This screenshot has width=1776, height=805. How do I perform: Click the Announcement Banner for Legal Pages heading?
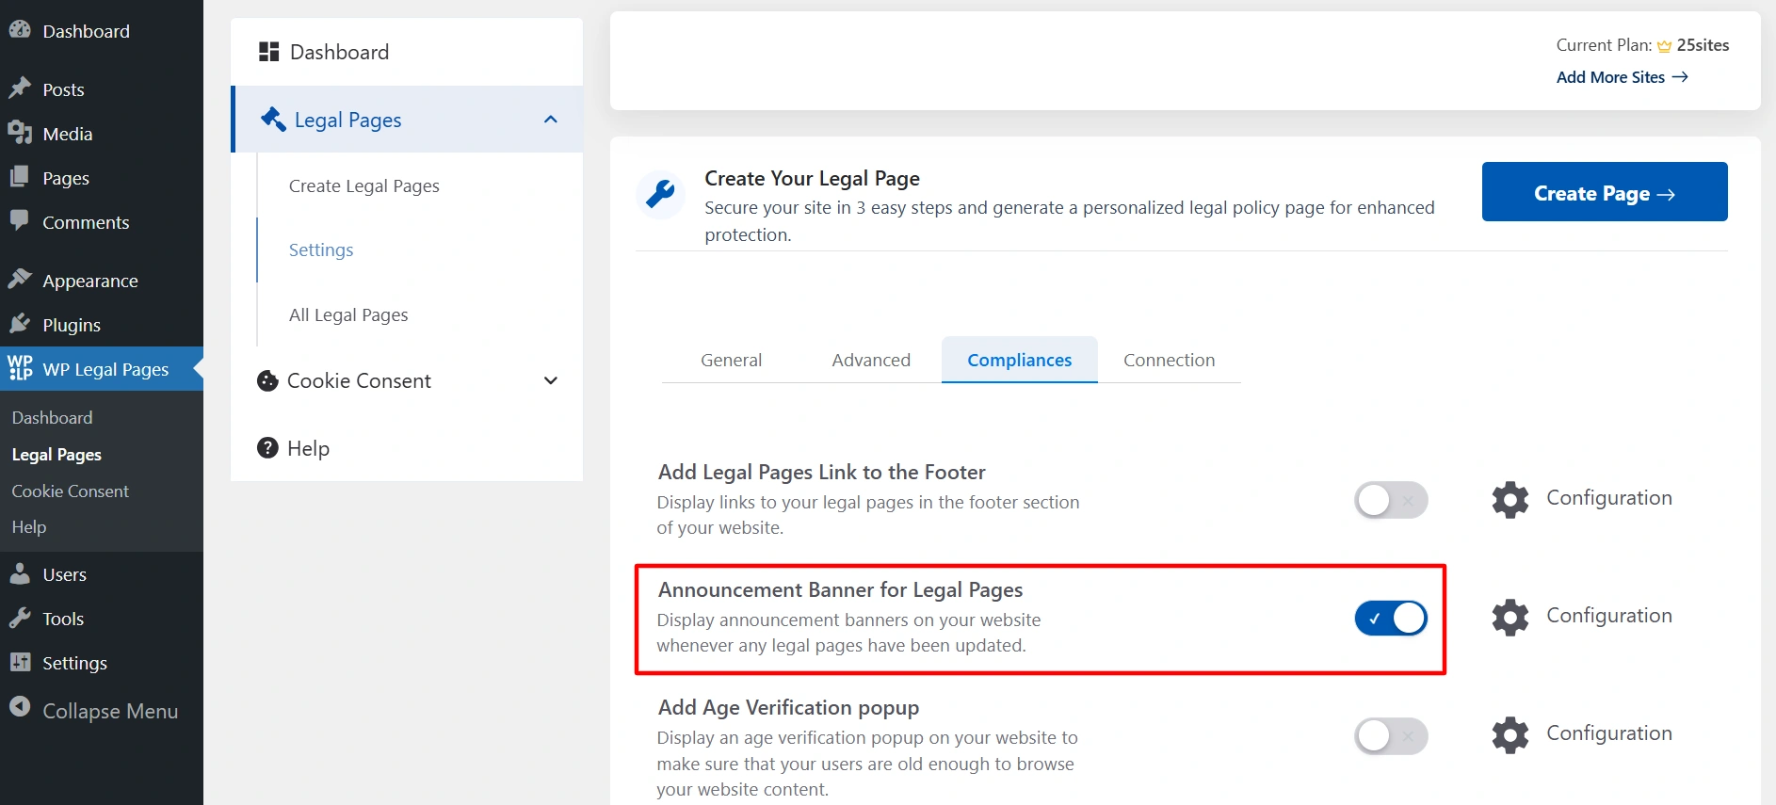click(x=840, y=589)
